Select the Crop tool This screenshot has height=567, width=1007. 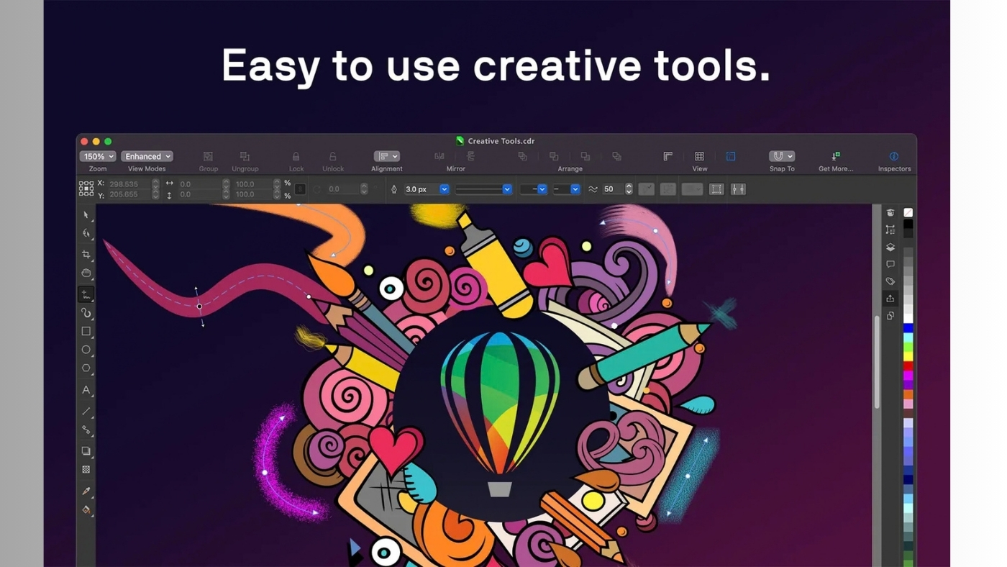point(86,254)
